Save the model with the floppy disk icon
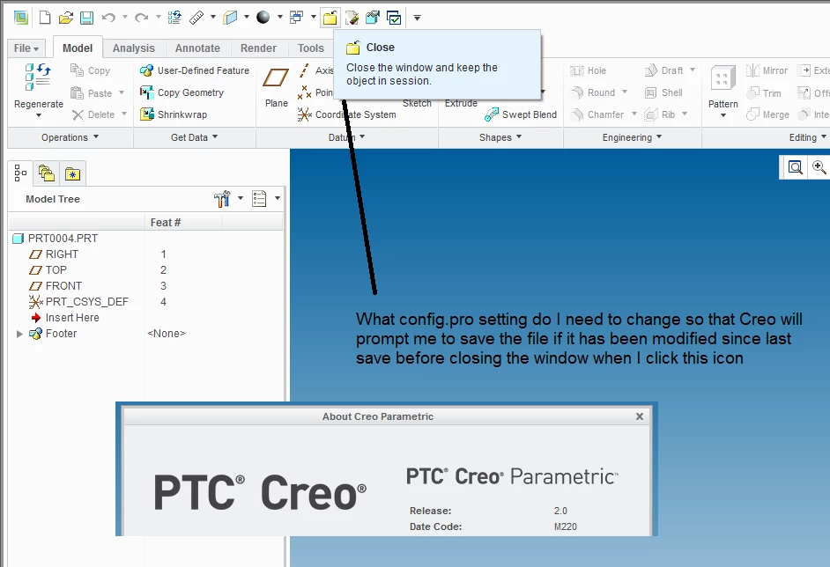Viewport: 830px width, 567px height. (87, 18)
